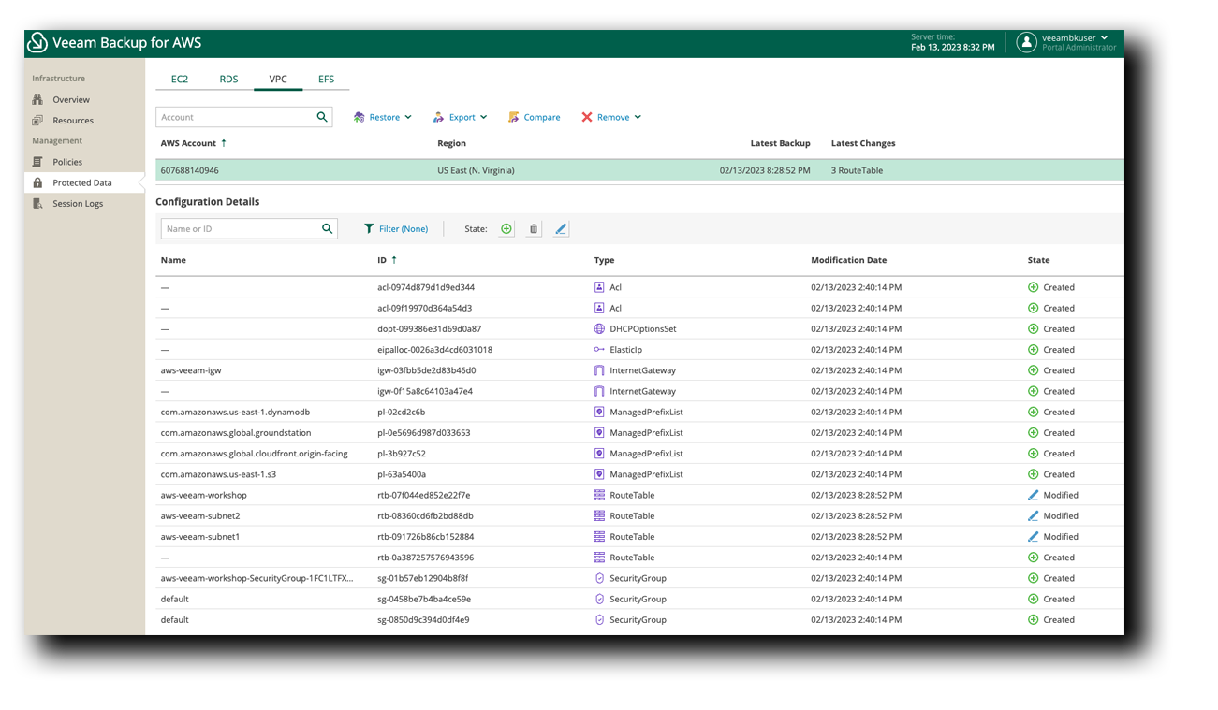
Task: Click the rtb-0a387257576943596 ID cell
Action: coord(426,558)
